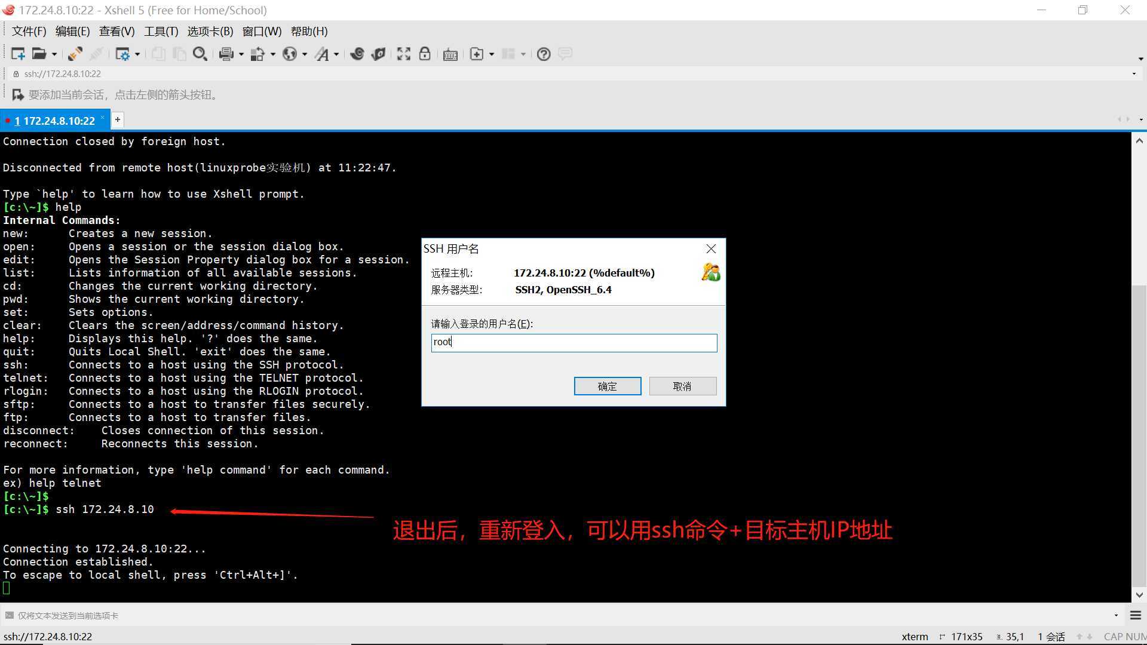Click 确定 in SSH username dialog
Screen dimensions: 1147x645
608,386
